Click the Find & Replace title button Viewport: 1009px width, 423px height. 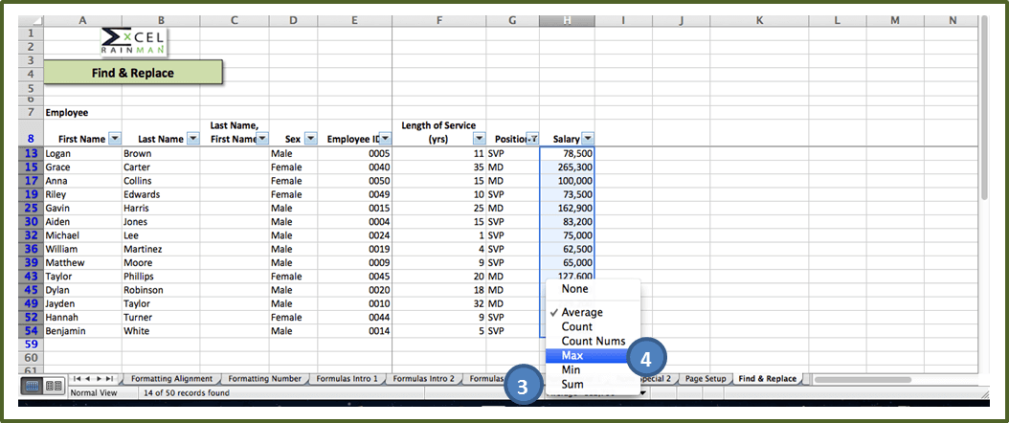[133, 73]
